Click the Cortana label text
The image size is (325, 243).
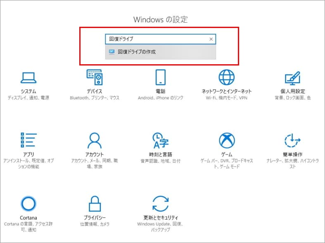[x=28, y=218]
